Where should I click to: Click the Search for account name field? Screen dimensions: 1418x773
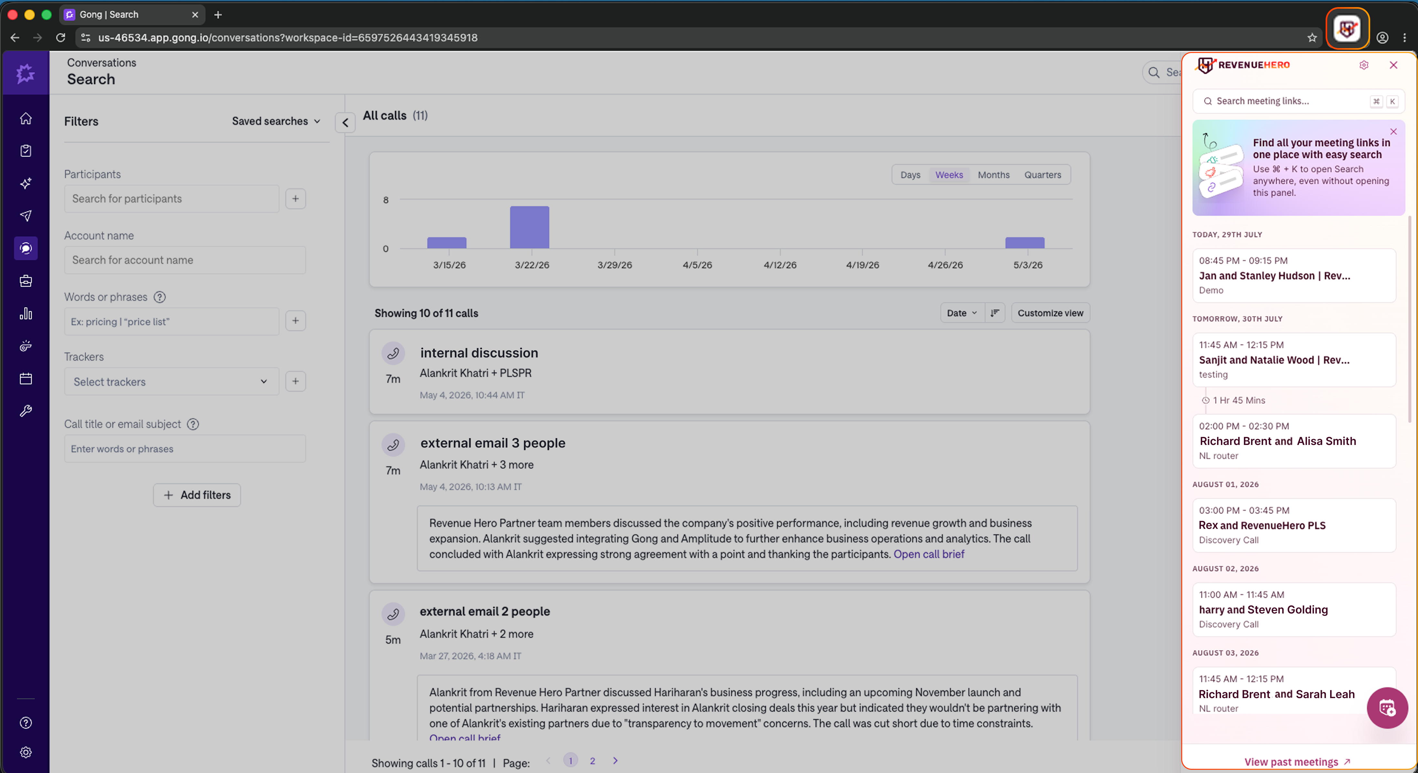pos(185,260)
